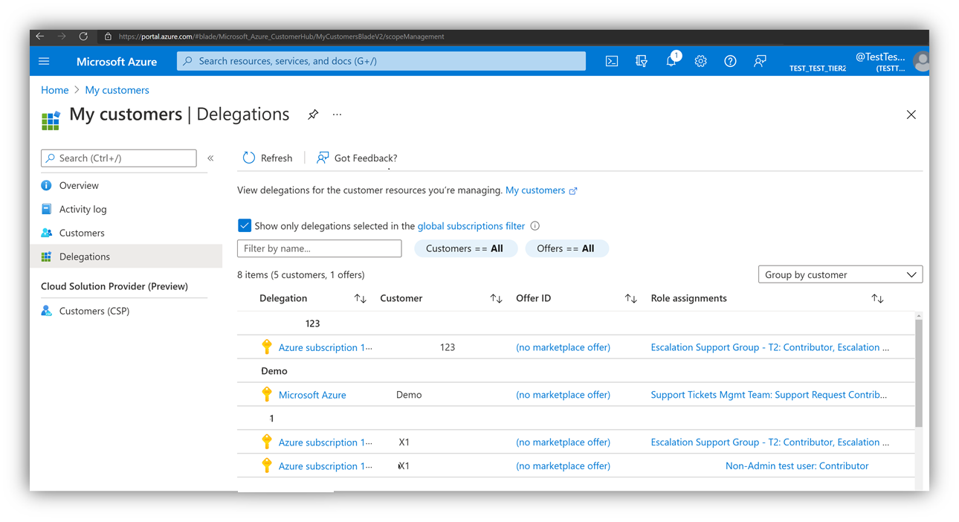959x522 pixels.
Task: Click the Microsoft Azure logo text
Action: pyautogui.click(x=117, y=62)
